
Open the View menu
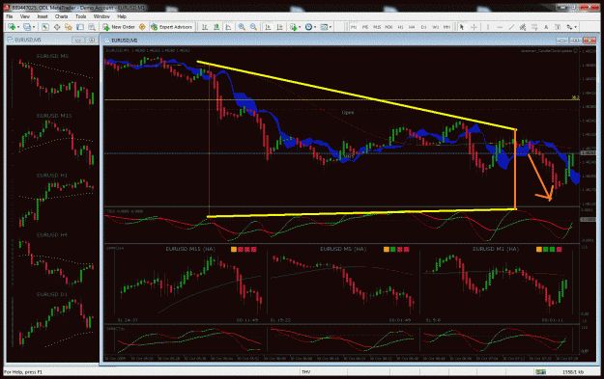(25, 16)
